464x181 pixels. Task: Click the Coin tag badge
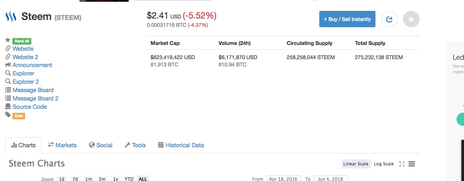point(19,116)
